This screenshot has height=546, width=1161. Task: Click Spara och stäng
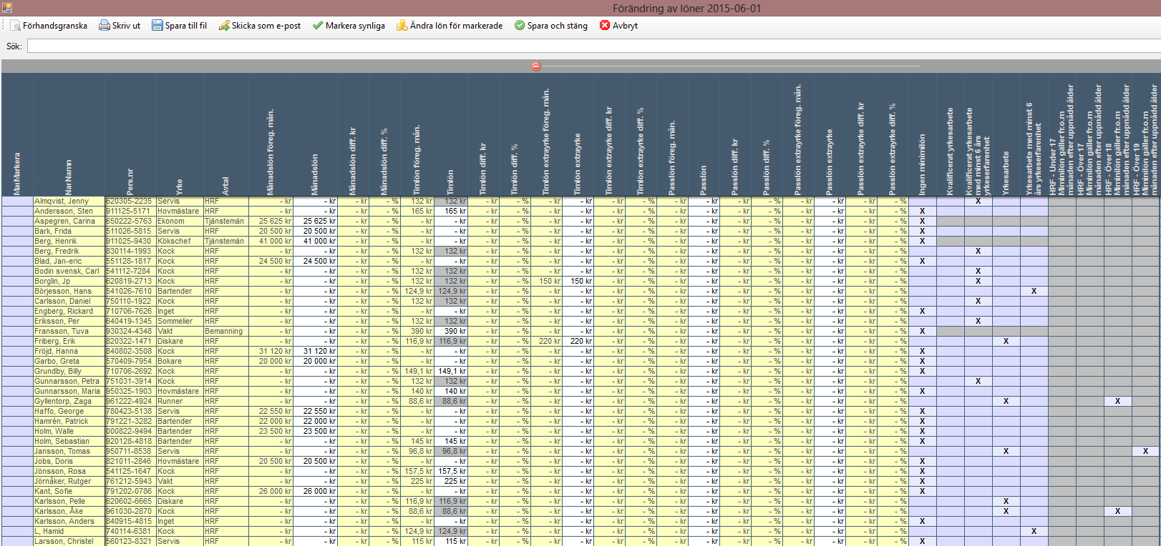(551, 26)
